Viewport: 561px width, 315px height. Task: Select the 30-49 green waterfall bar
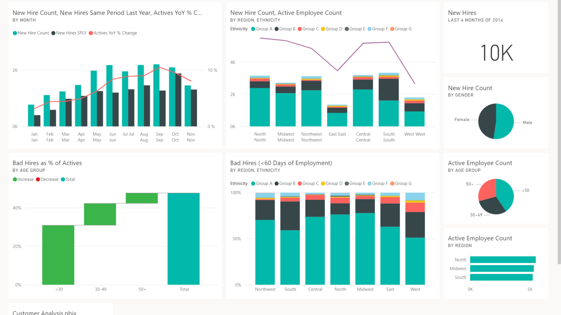point(100,214)
